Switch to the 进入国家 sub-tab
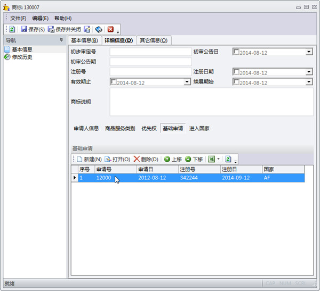The height and width of the screenshot is (291, 320). [x=199, y=128]
